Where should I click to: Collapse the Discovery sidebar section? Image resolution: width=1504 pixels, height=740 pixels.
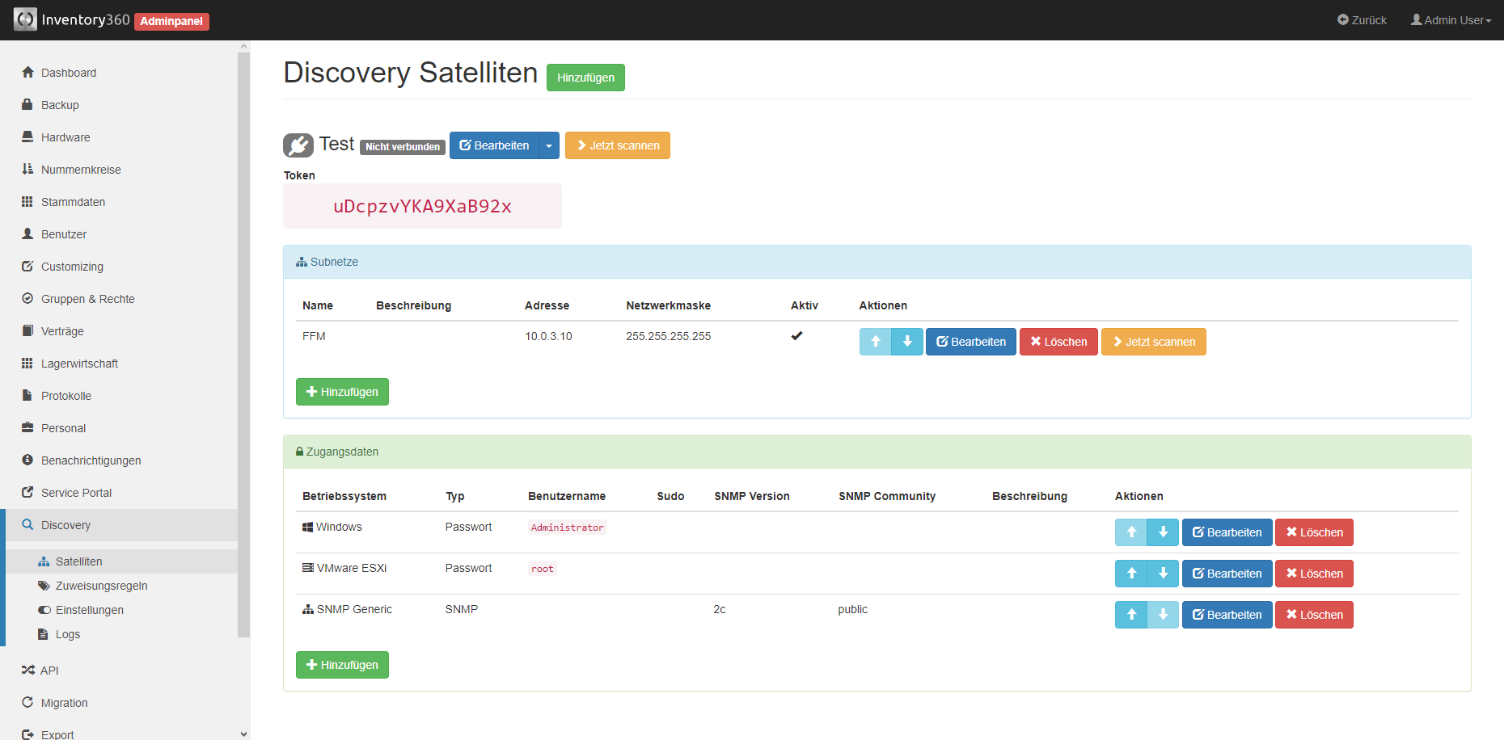[65, 525]
